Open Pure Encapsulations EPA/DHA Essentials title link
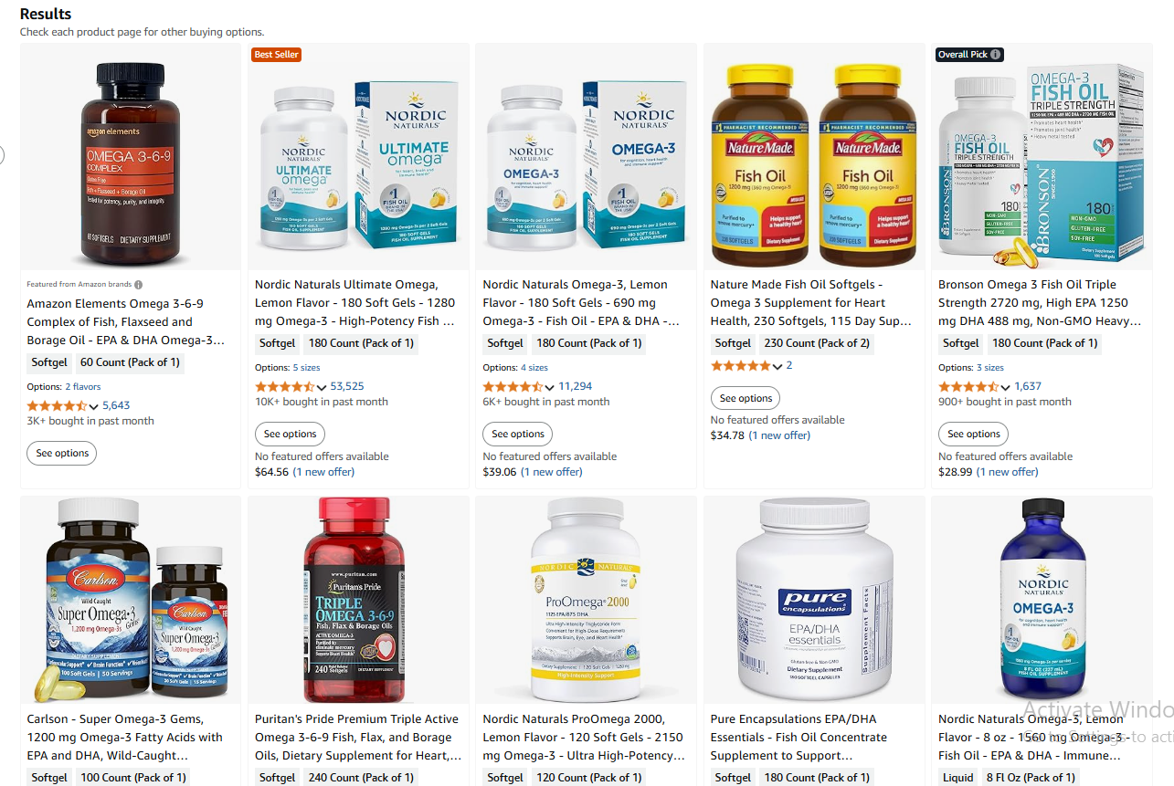 pos(799,738)
